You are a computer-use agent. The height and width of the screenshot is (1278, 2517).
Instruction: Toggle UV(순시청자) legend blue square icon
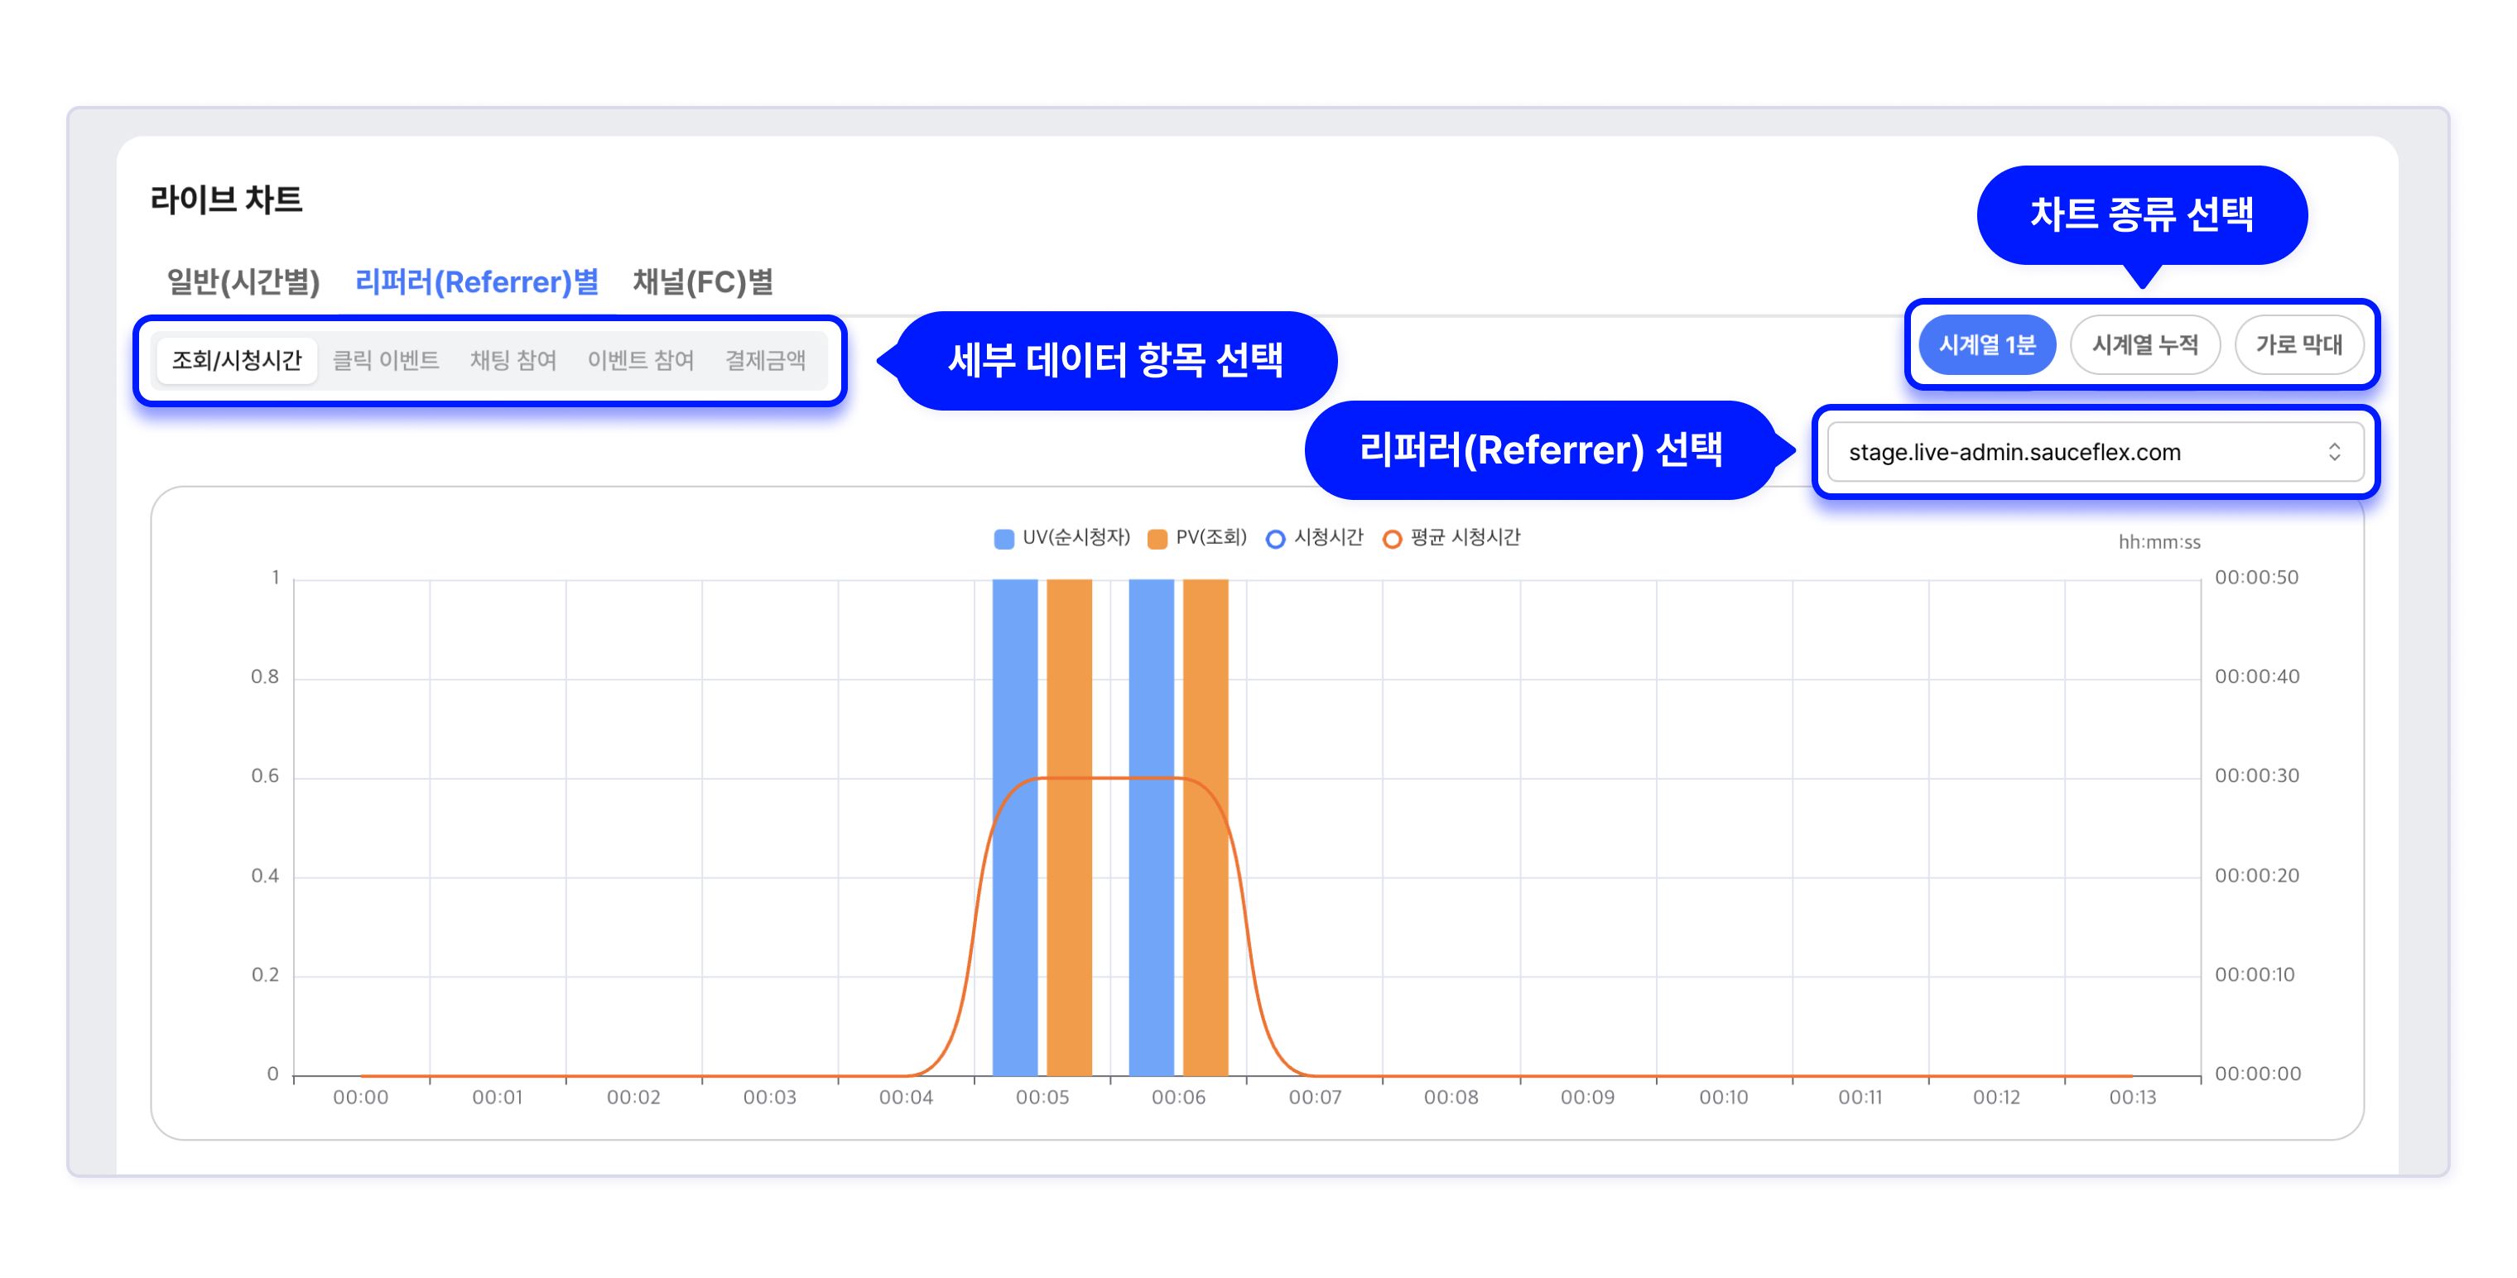click(x=1003, y=538)
